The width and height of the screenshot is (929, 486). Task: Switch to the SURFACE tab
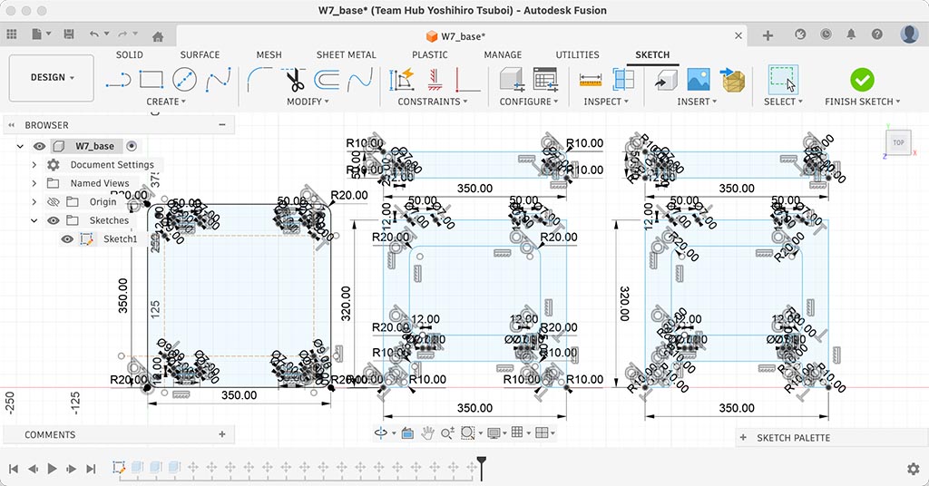point(200,54)
